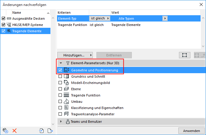Check Klassifizierung und Eigenschaften checkbox
This screenshot has width=206, height=135.
(x=60, y=108)
